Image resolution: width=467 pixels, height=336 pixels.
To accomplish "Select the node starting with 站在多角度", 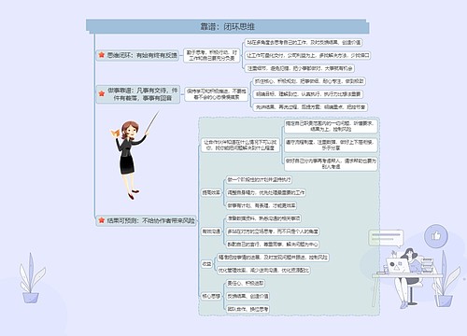I will pyautogui.click(x=304, y=42).
